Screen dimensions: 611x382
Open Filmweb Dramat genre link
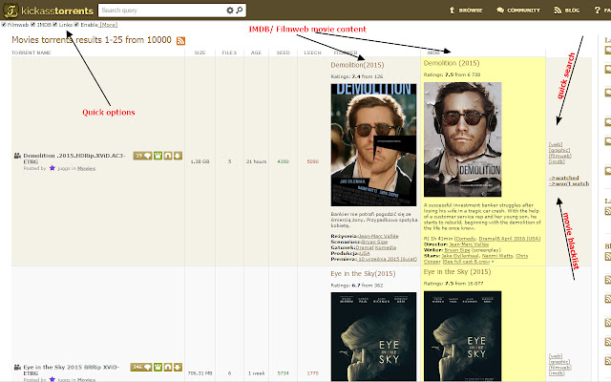365,247
